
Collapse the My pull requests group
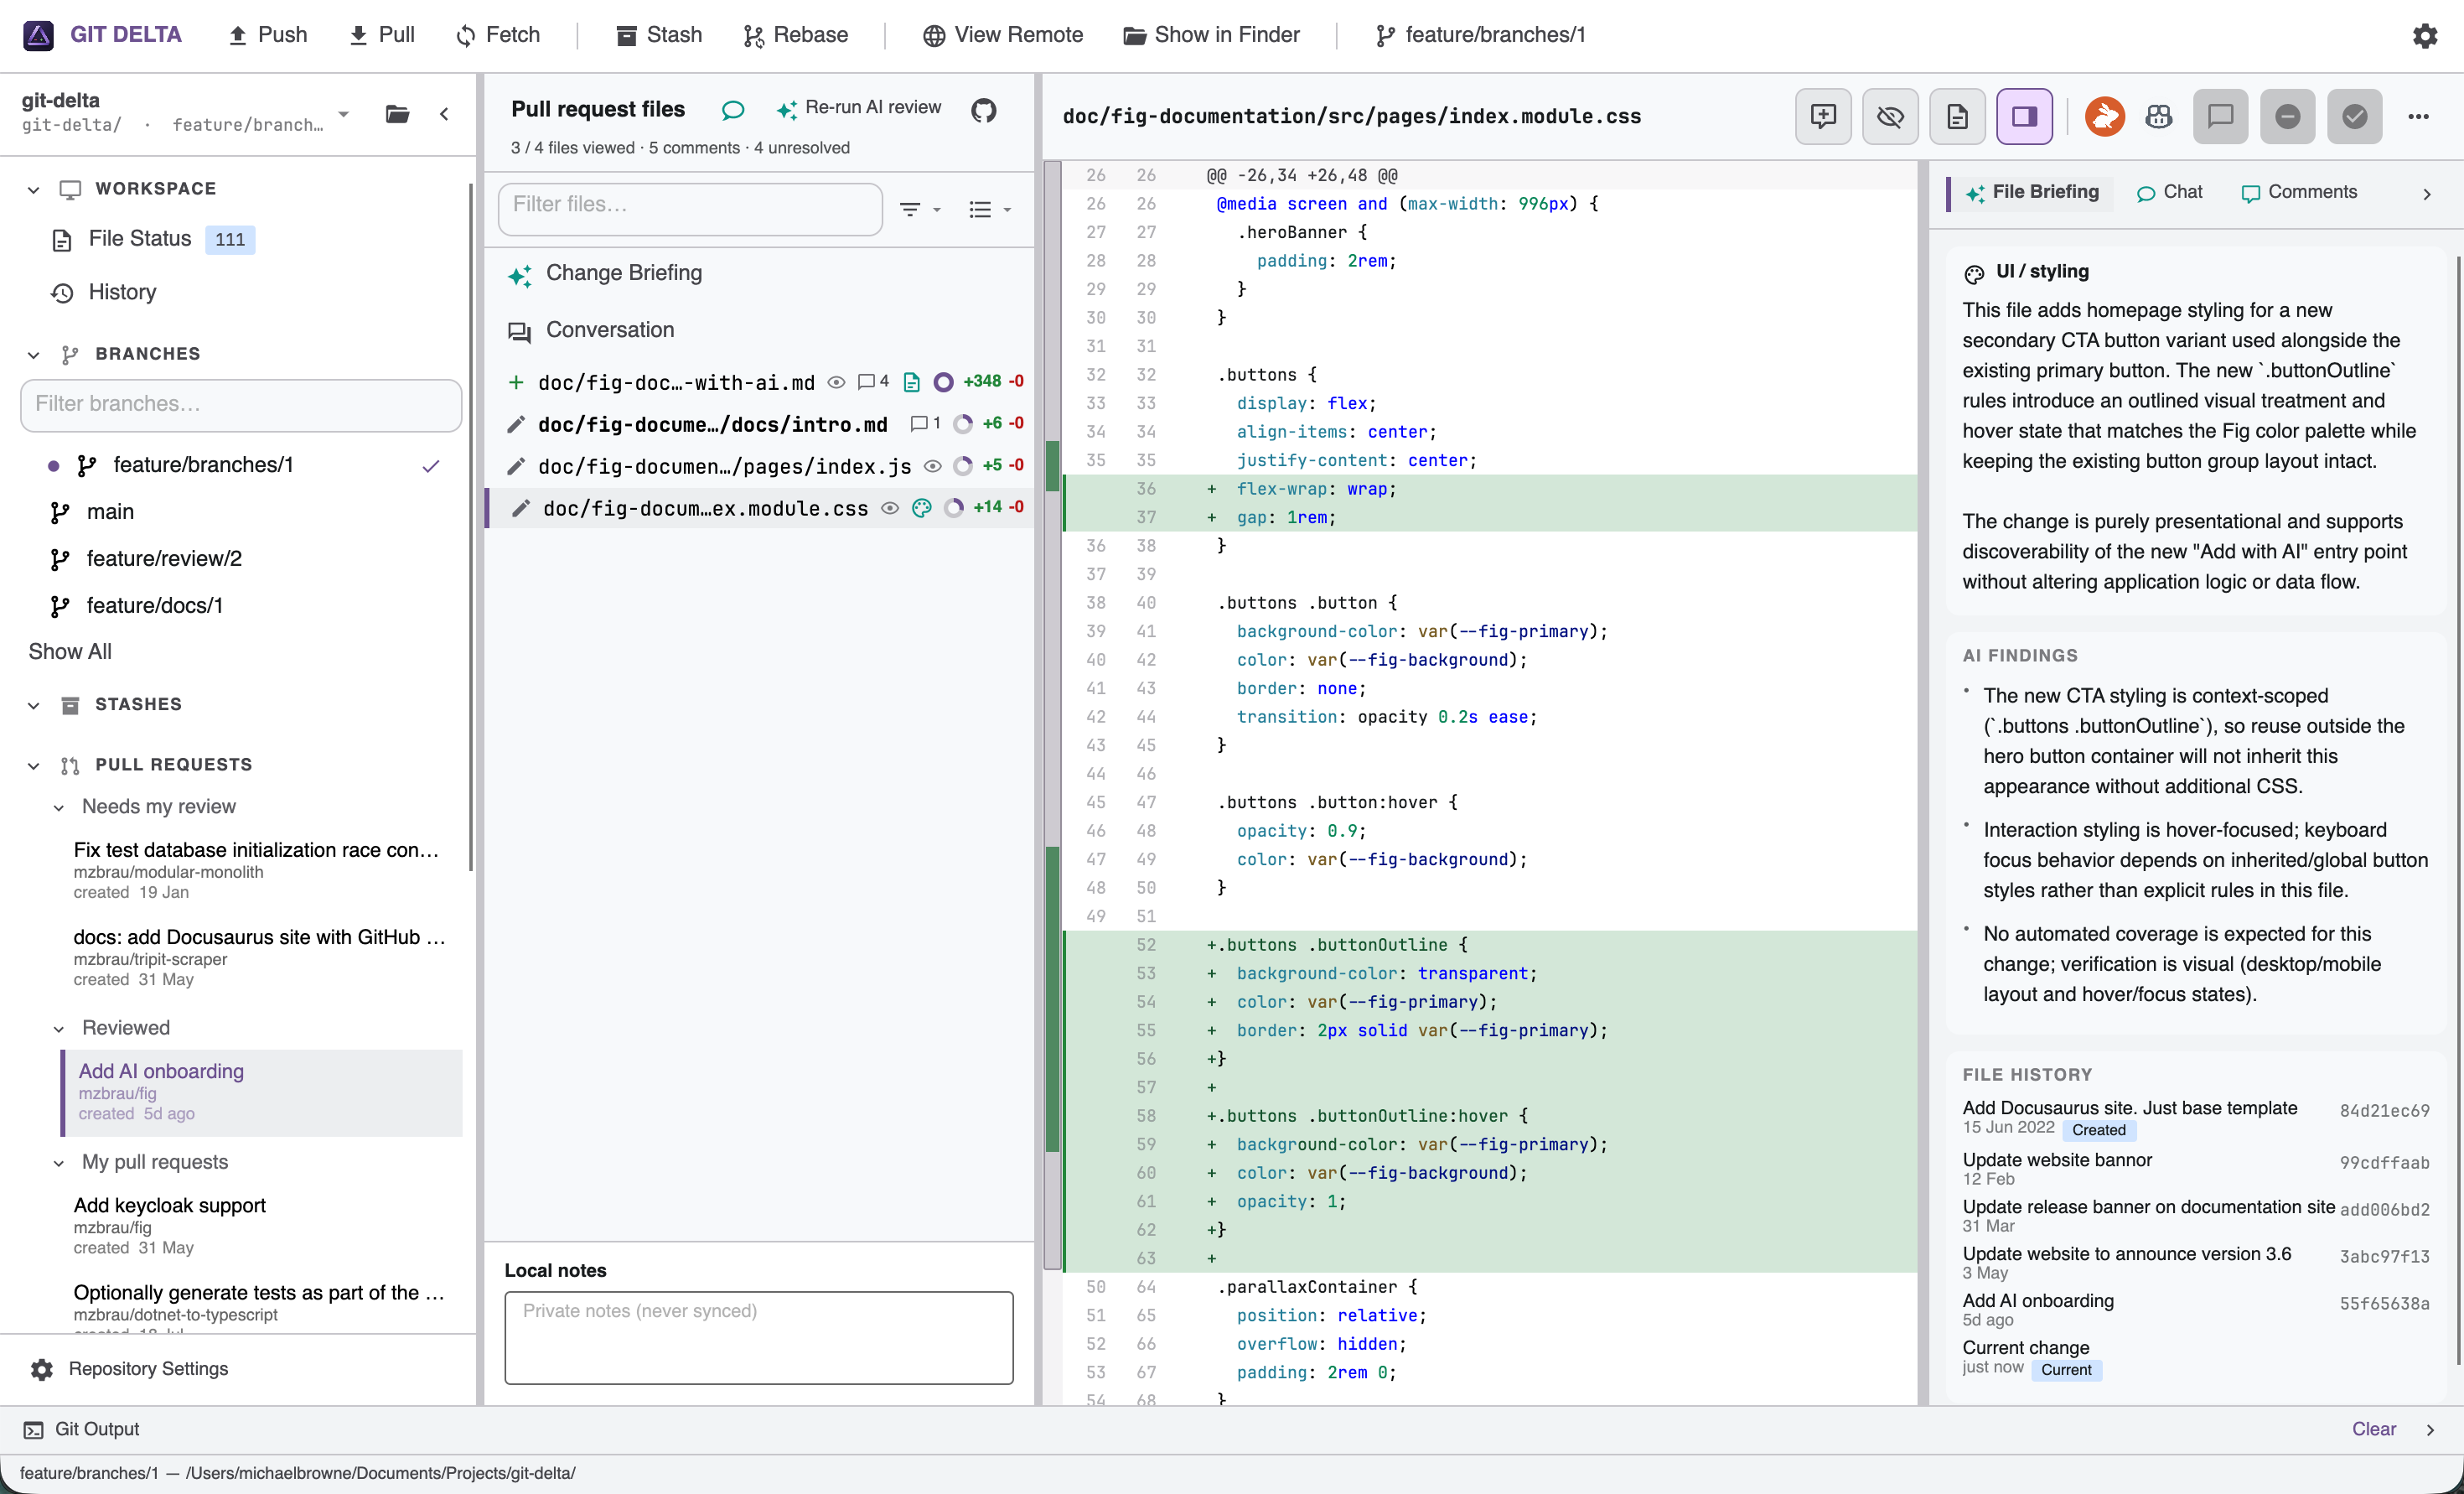[59, 1163]
